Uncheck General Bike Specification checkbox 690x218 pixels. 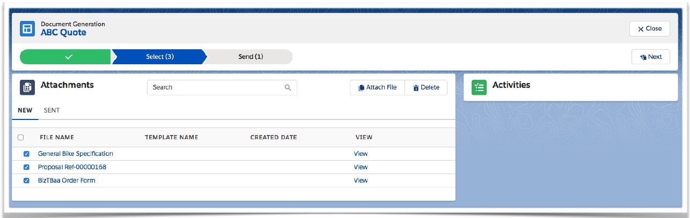click(26, 154)
